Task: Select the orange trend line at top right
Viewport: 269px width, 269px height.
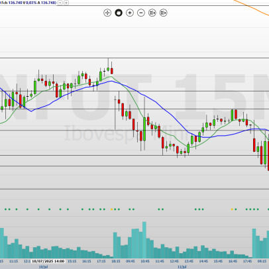Action: [x=252, y=8]
